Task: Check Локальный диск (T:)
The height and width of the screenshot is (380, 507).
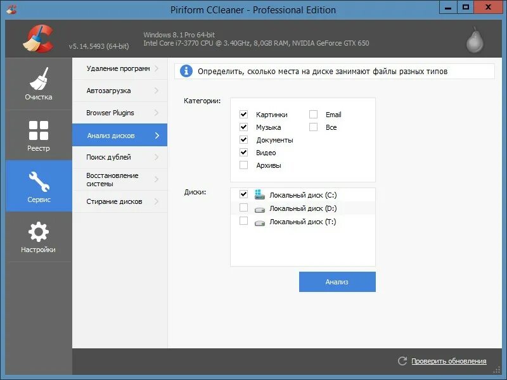Action: tap(243, 220)
